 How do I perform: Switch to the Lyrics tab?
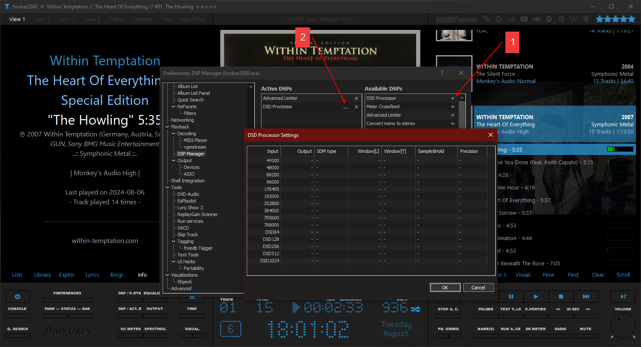(x=92, y=275)
